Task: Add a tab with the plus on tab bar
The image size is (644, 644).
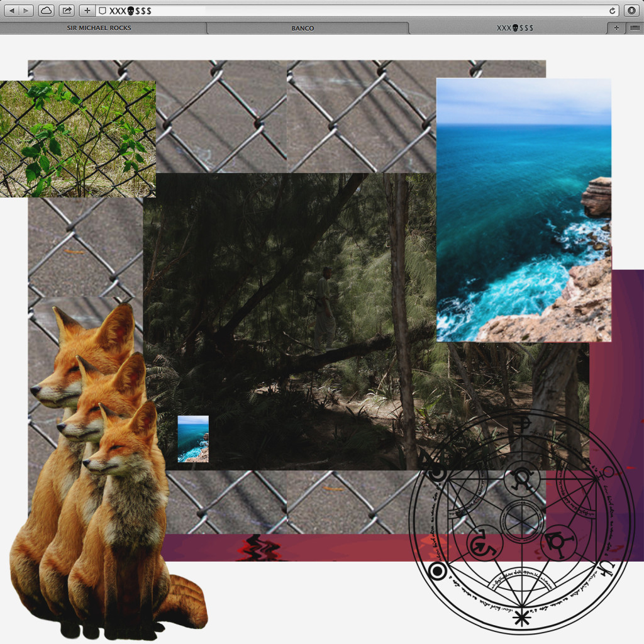Action: click(x=616, y=28)
